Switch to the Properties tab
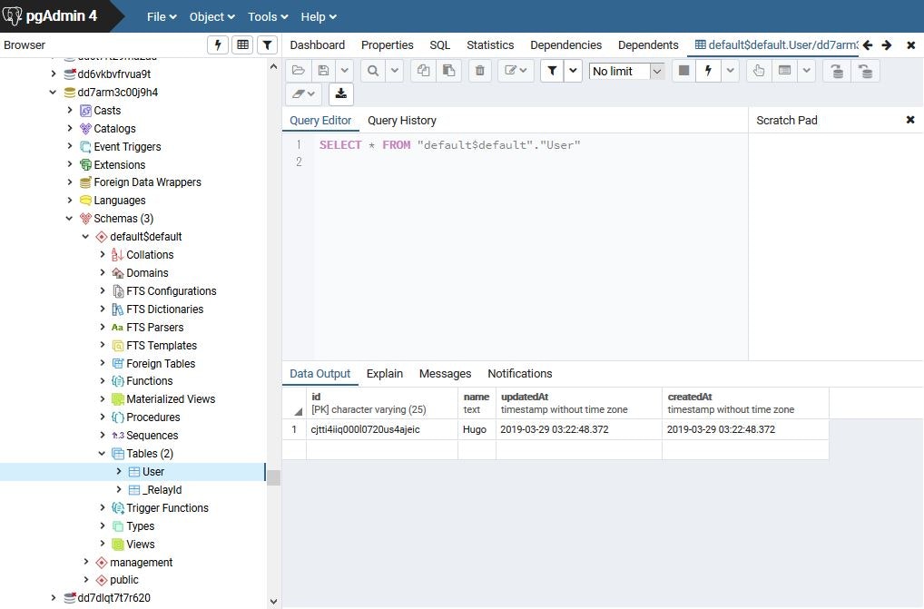 (388, 44)
